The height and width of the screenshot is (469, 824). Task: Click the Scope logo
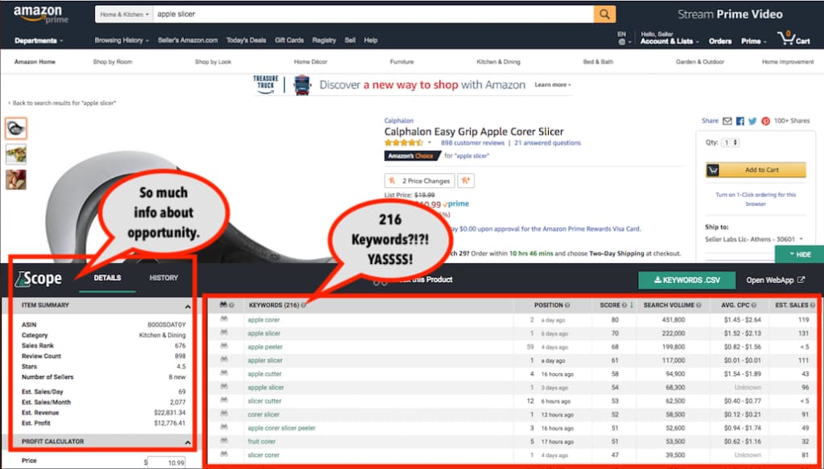tap(39, 278)
